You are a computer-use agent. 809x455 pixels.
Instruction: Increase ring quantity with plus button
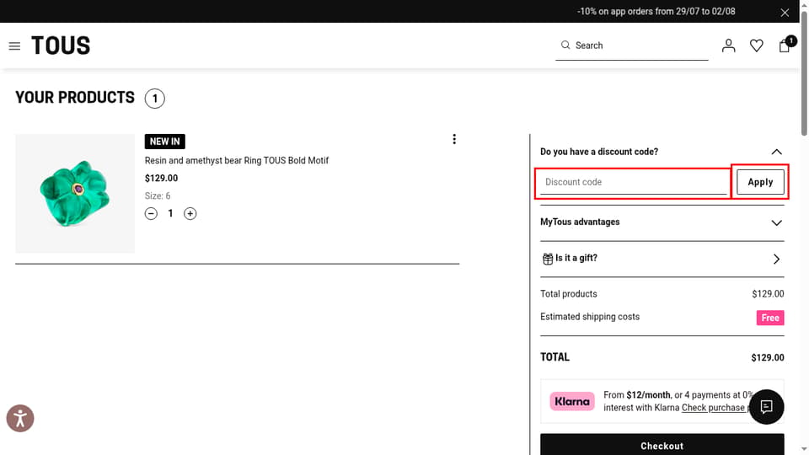click(190, 213)
